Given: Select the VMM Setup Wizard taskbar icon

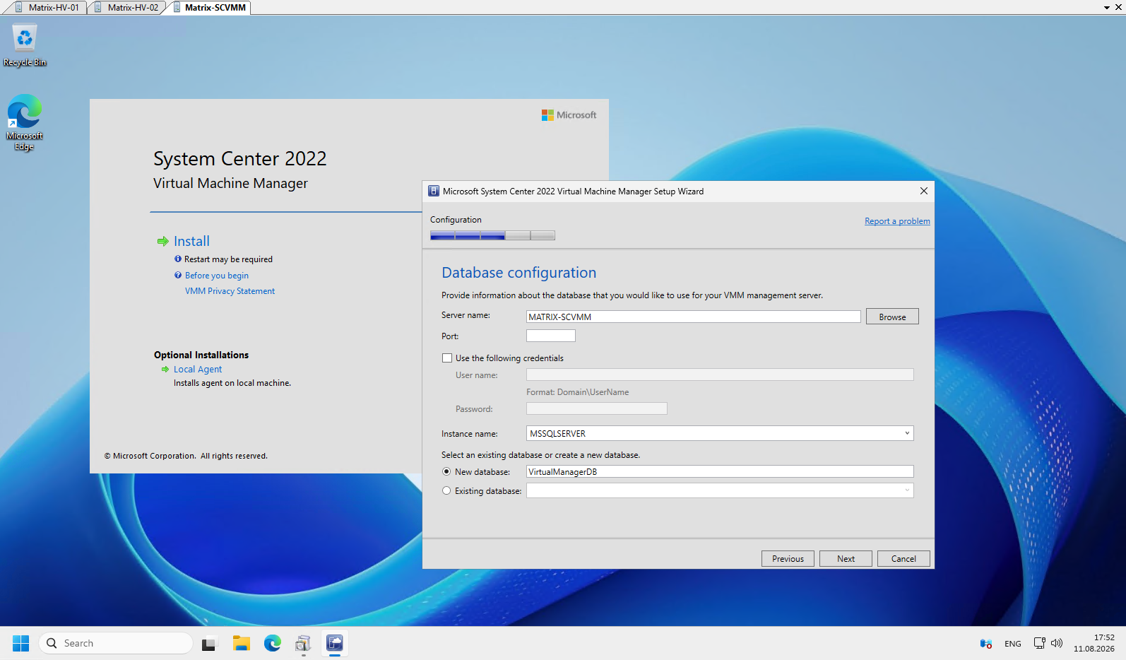Looking at the screenshot, I should pyautogui.click(x=335, y=643).
